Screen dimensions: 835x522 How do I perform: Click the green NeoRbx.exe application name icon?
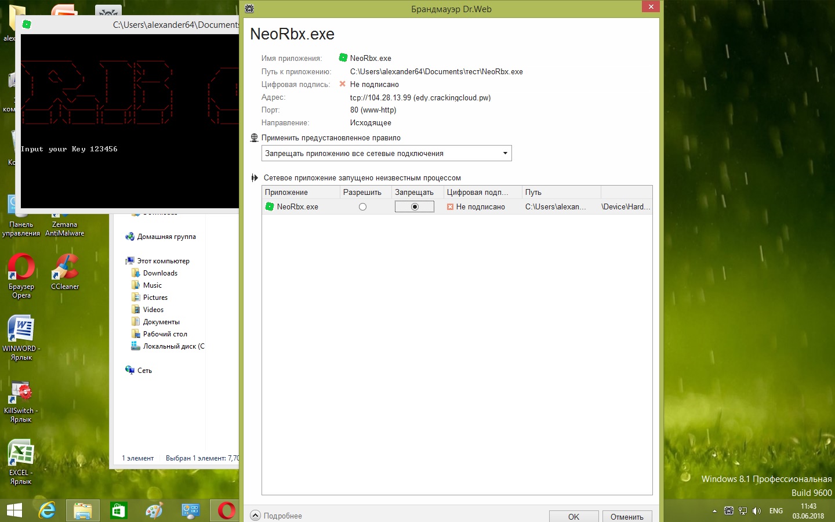(x=343, y=58)
